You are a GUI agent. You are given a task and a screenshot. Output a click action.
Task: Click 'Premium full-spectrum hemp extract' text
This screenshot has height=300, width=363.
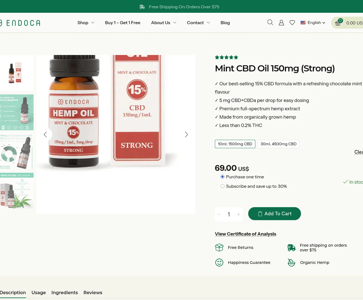coord(259,109)
